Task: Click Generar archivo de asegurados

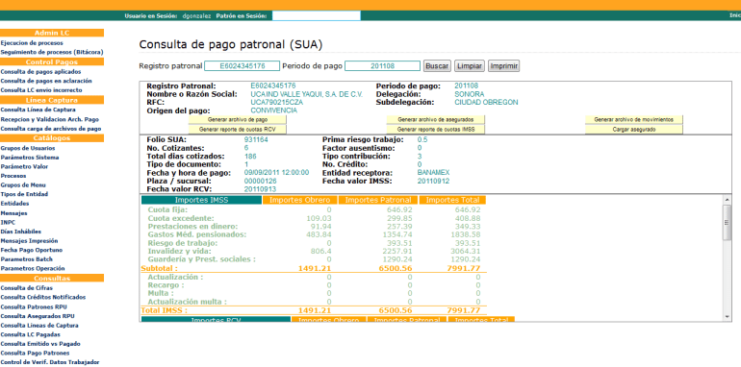Action: click(436, 120)
